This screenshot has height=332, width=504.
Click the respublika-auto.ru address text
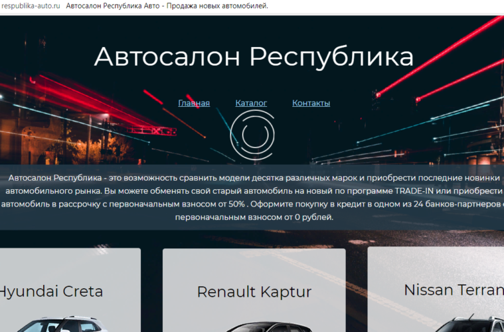(x=31, y=6)
